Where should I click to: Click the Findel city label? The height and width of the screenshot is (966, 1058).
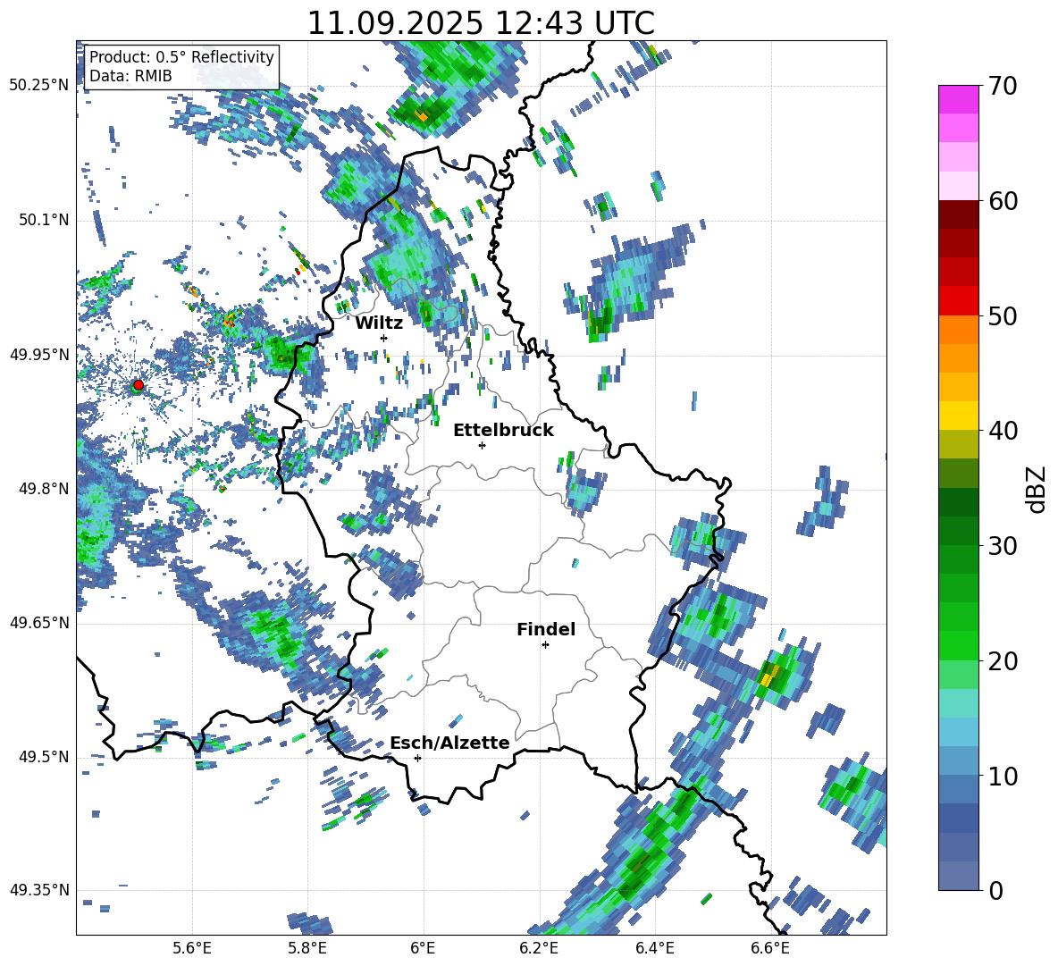(x=546, y=630)
